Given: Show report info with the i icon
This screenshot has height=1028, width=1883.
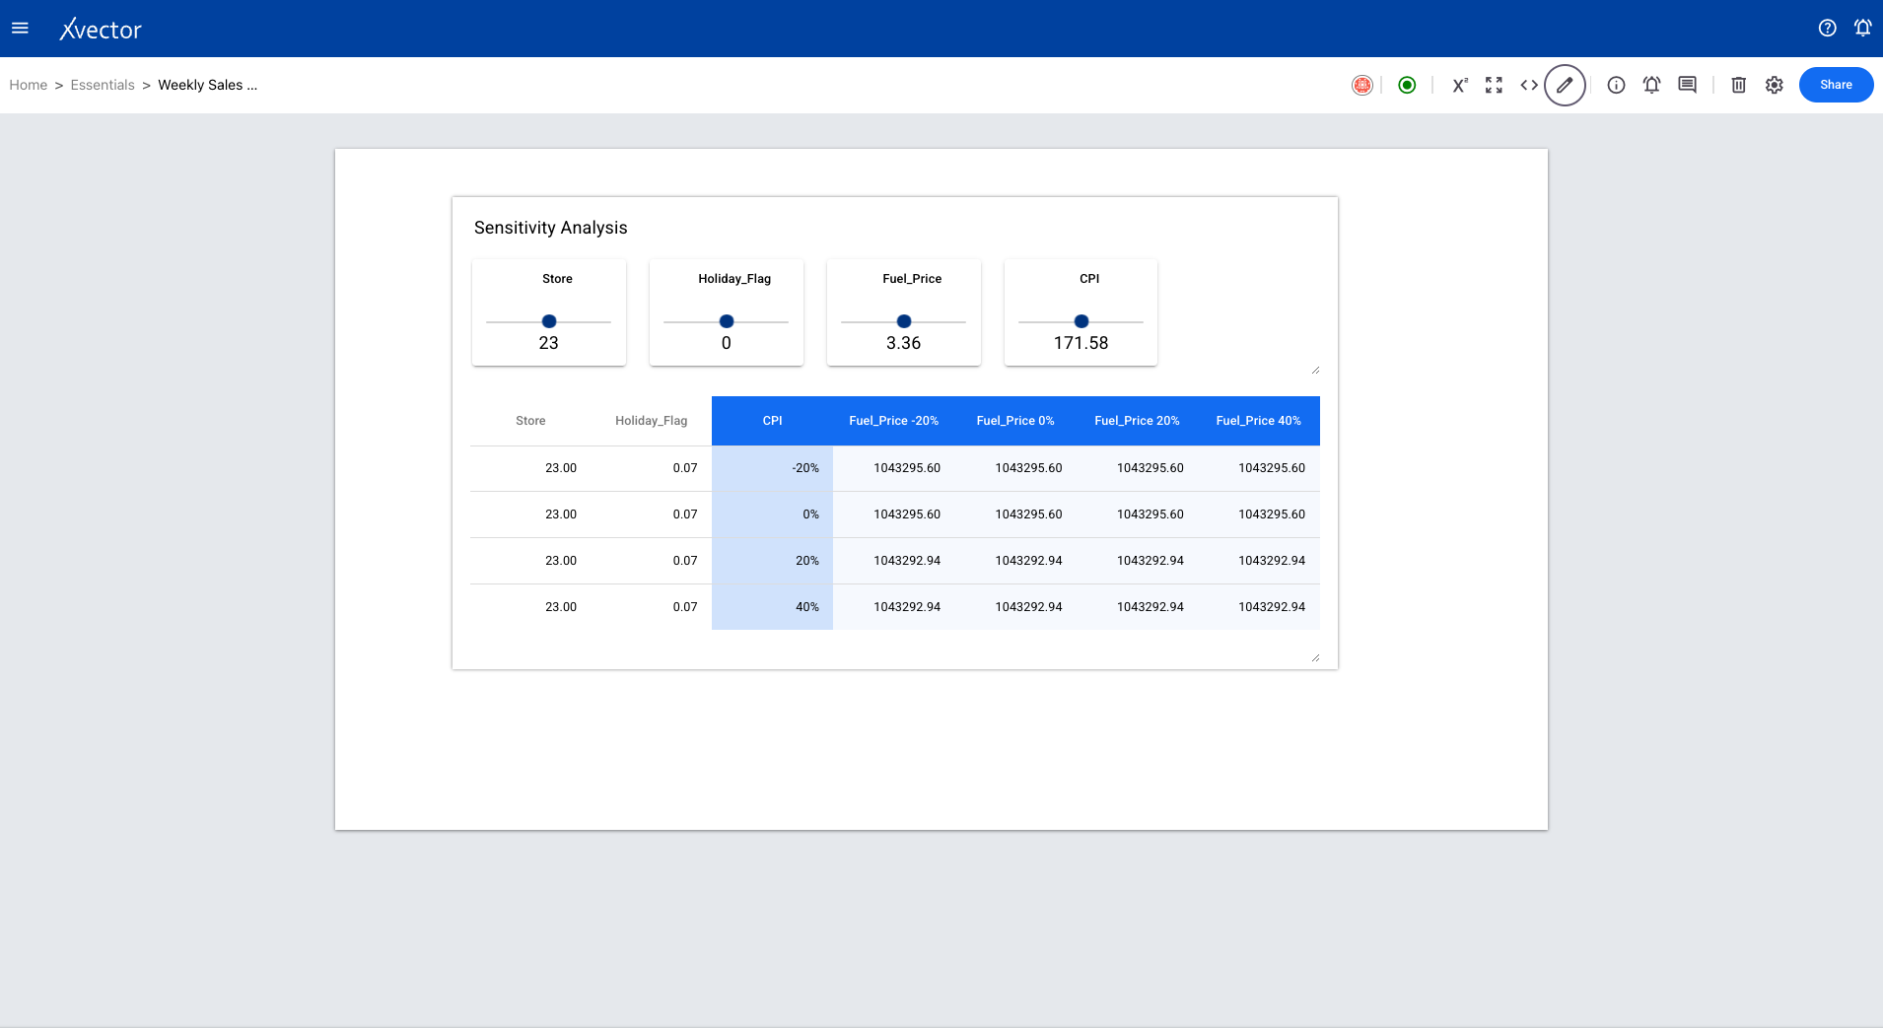Looking at the screenshot, I should coord(1616,85).
